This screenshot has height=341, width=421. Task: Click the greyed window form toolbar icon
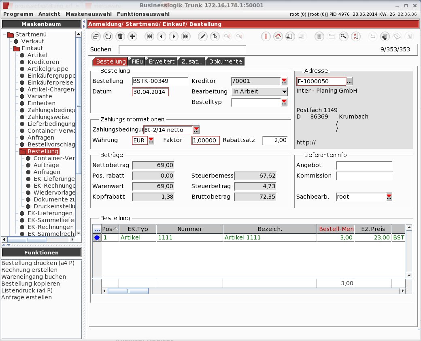(x=331, y=36)
